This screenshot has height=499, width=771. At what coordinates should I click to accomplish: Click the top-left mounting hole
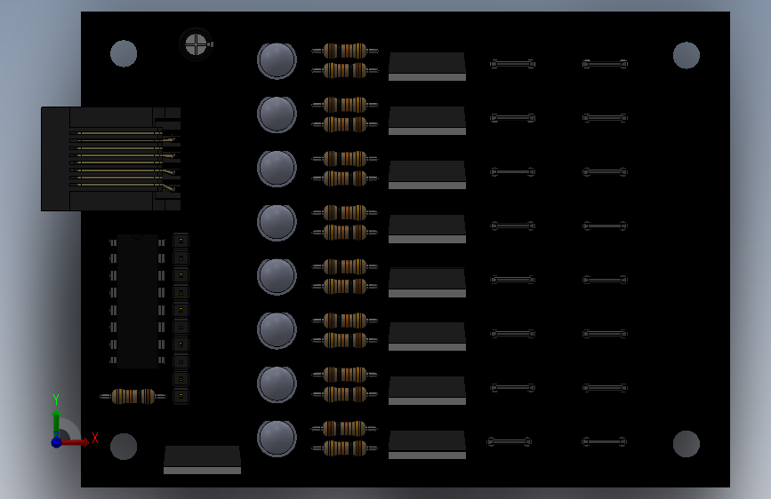click(124, 53)
